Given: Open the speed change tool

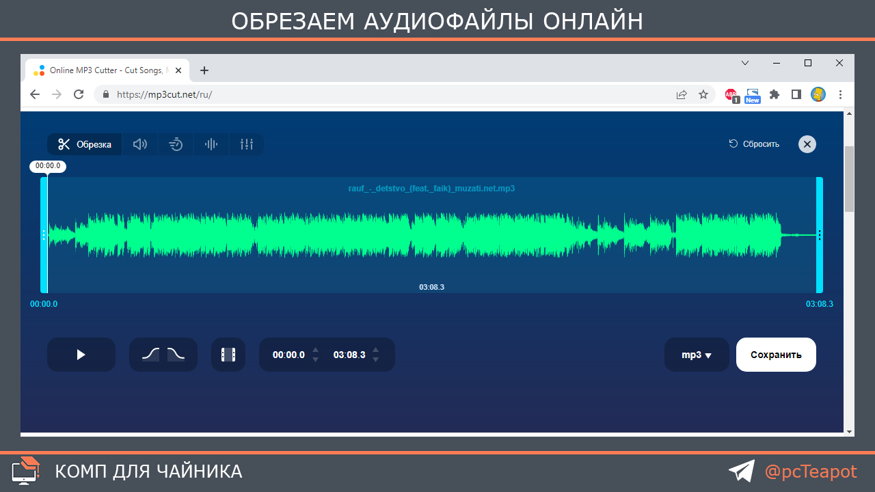Looking at the screenshot, I should pyautogui.click(x=176, y=144).
